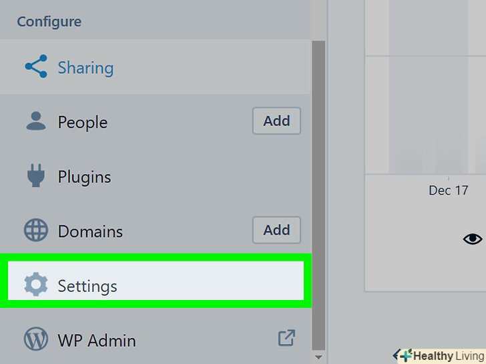Open the highlighted Settings menu label
Viewport: 486px width, 364px height.
click(x=87, y=287)
